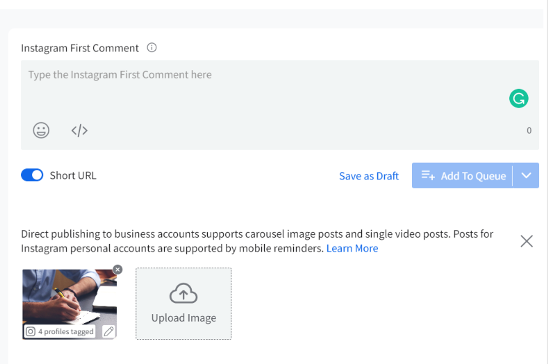Open the emoji picker smiley icon
The image size is (551, 364).
tap(42, 130)
